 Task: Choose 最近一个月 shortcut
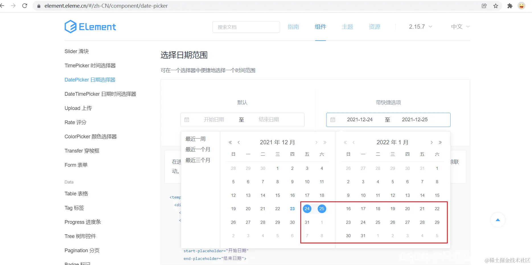[198, 149]
